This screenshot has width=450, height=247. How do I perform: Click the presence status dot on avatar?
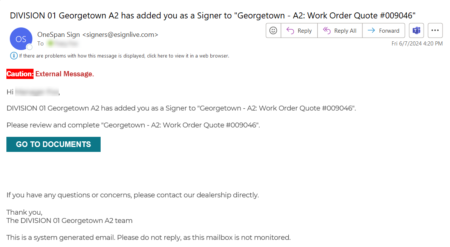coord(29,47)
